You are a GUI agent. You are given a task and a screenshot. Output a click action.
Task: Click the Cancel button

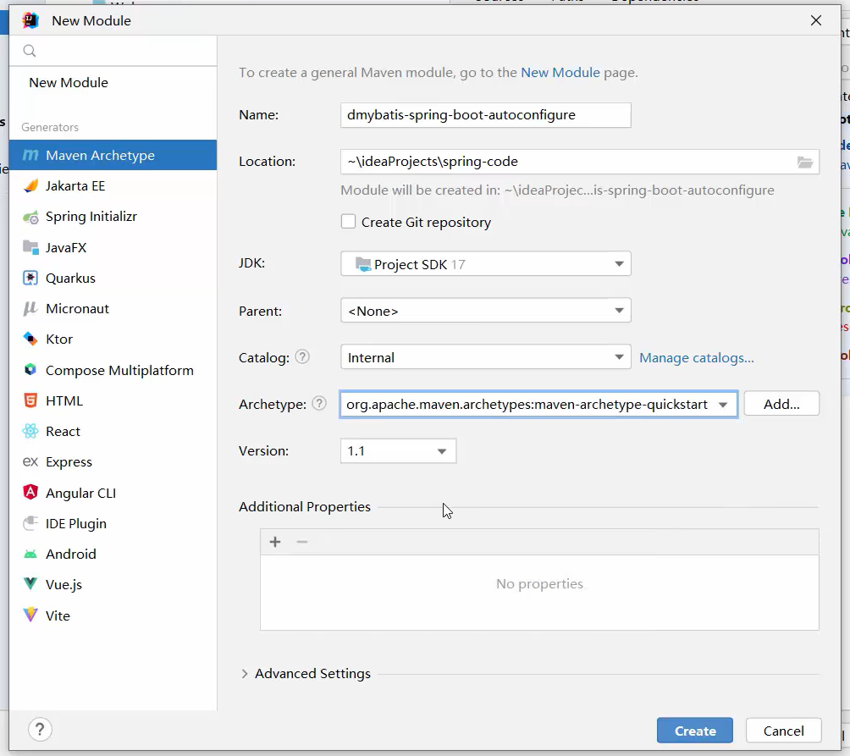coord(783,731)
